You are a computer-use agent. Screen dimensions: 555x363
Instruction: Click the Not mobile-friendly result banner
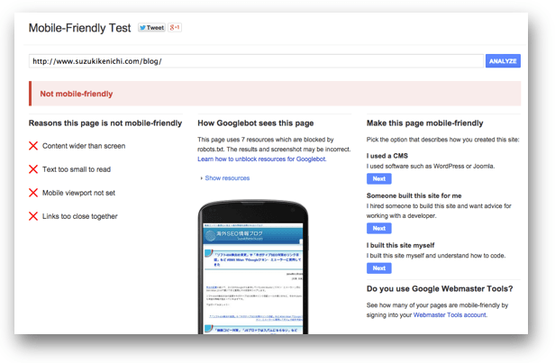click(x=275, y=94)
